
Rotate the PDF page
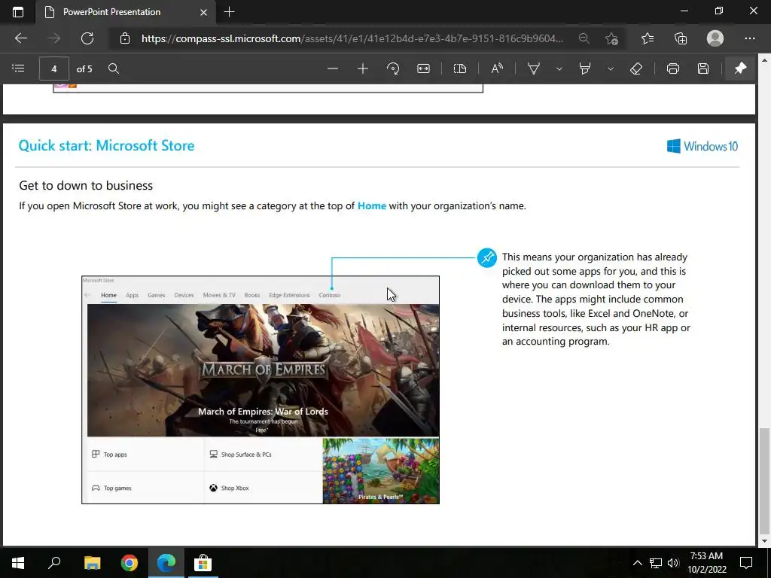(393, 68)
